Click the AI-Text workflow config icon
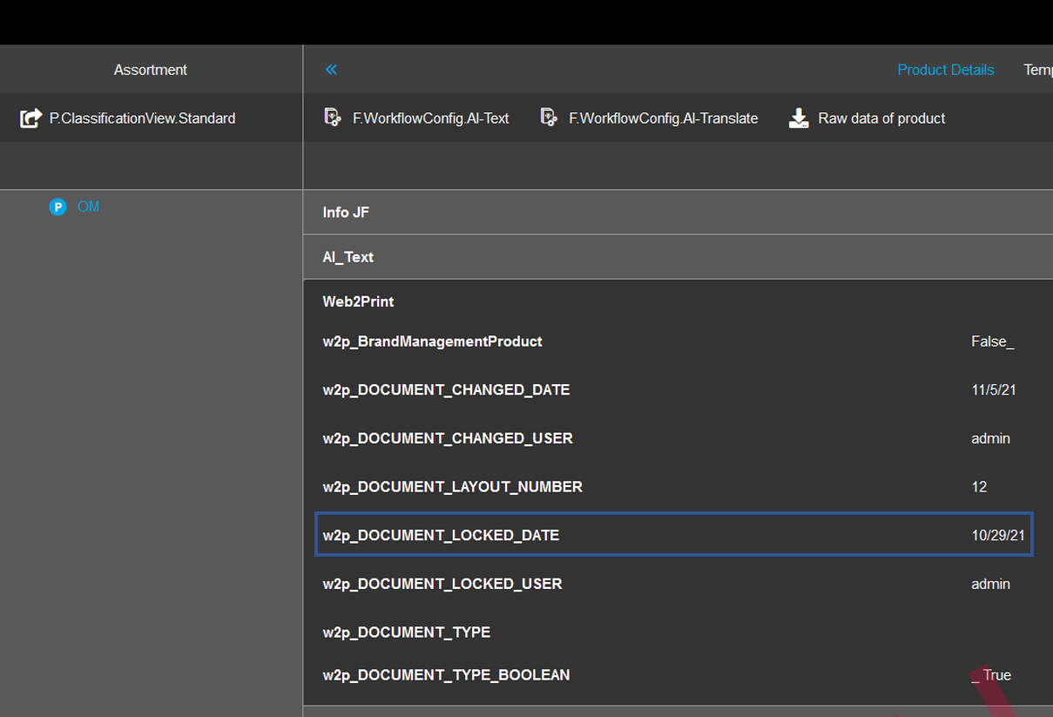1053x717 pixels. coord(332,118)
